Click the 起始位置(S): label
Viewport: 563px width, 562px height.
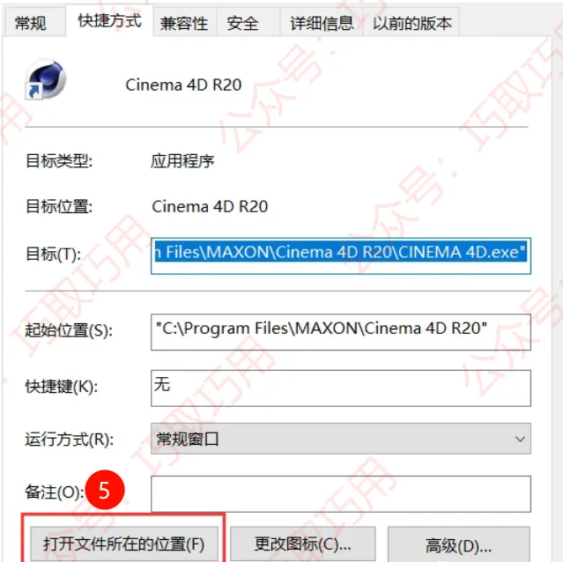(69, 330)
